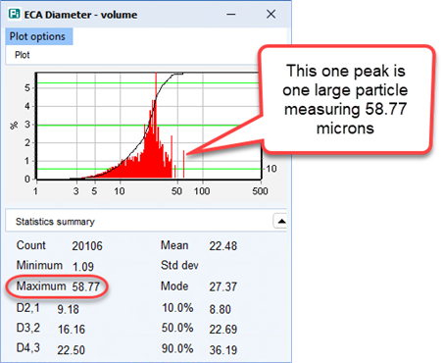444x363 pixels.
Task: Select the 10.0% percentile value 8.80
Action: pos(220,309)
